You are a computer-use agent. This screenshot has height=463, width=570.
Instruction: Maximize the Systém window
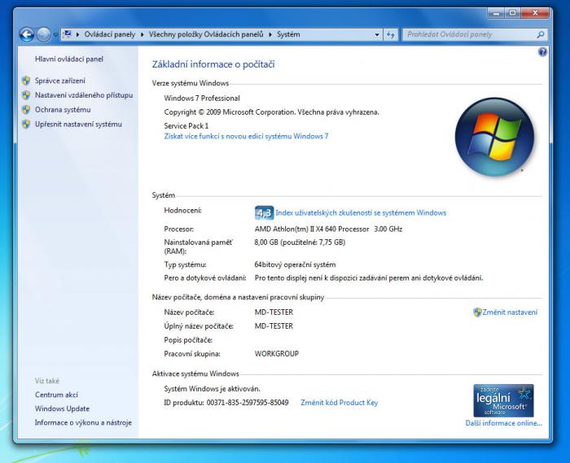click(512, 13)
